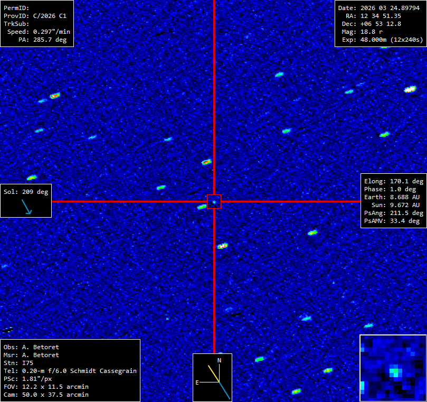Click the blue line in the compass
427x402 pixels.
224,390
